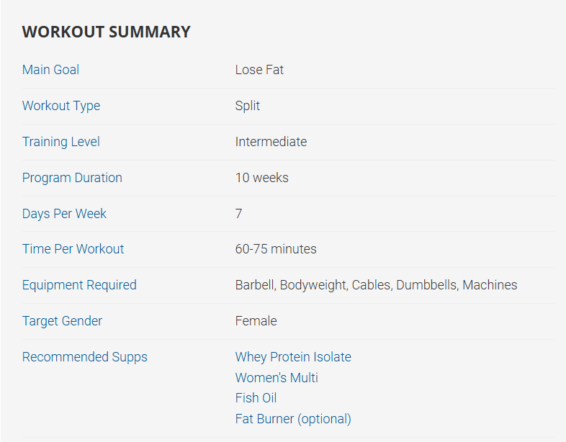Click the Time Per Workout link
This screenshot has height=442, width=566.
click(x=73, y=249)
